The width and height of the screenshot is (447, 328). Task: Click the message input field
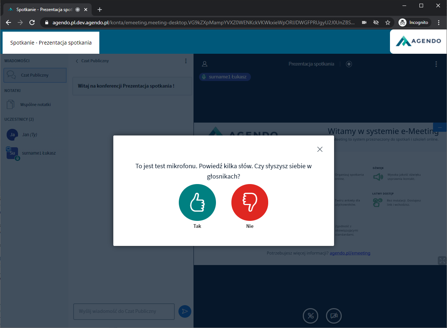[x=124, y=311]
